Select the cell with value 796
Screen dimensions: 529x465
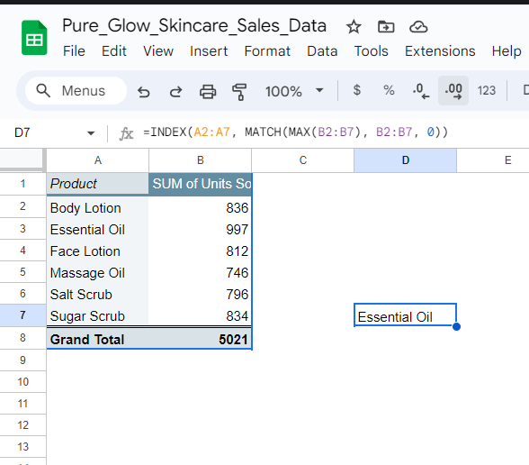point(200,295)
